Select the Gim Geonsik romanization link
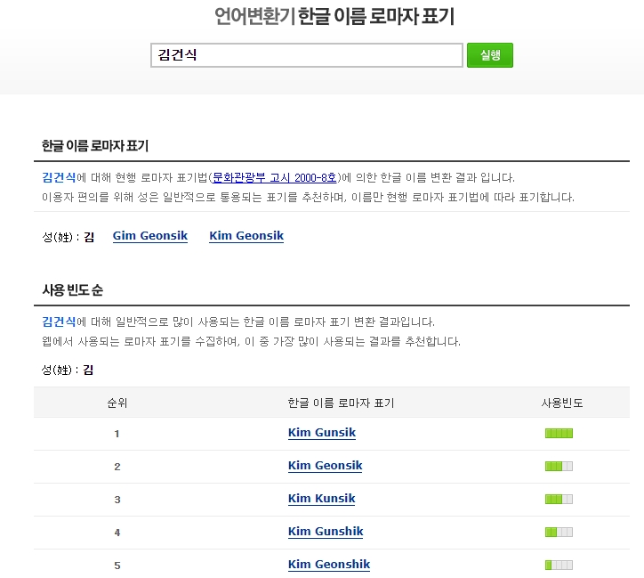Image resolution: width=644 pixels, height=578 pixels. pos(150,236)
